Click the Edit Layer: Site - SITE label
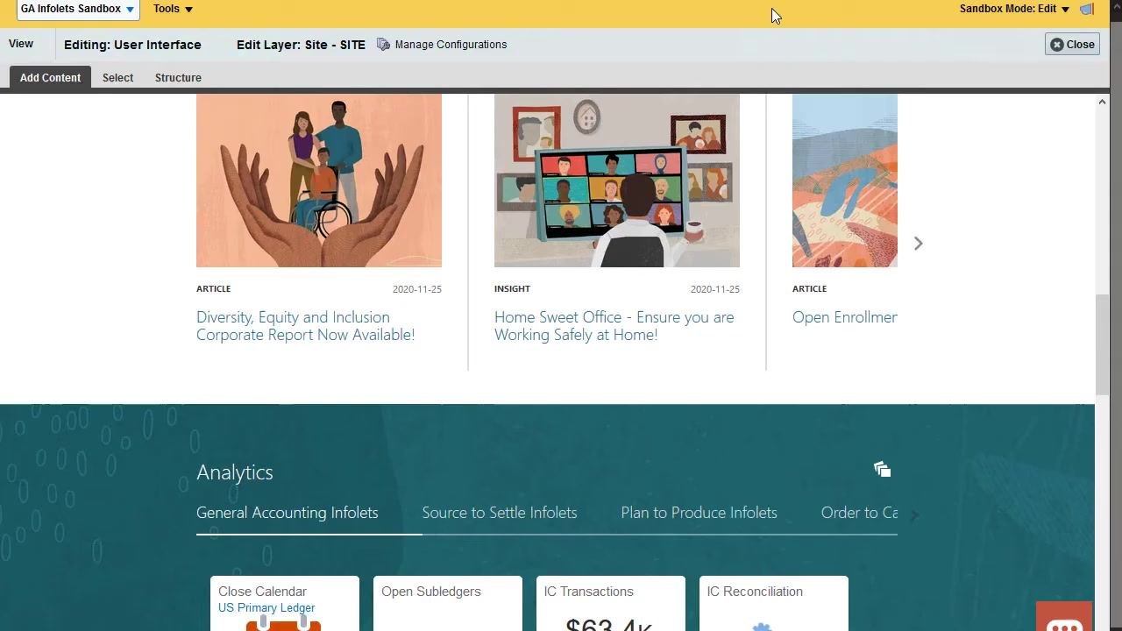Screen dimensions: 1122x631 click(x=301, y=45)
